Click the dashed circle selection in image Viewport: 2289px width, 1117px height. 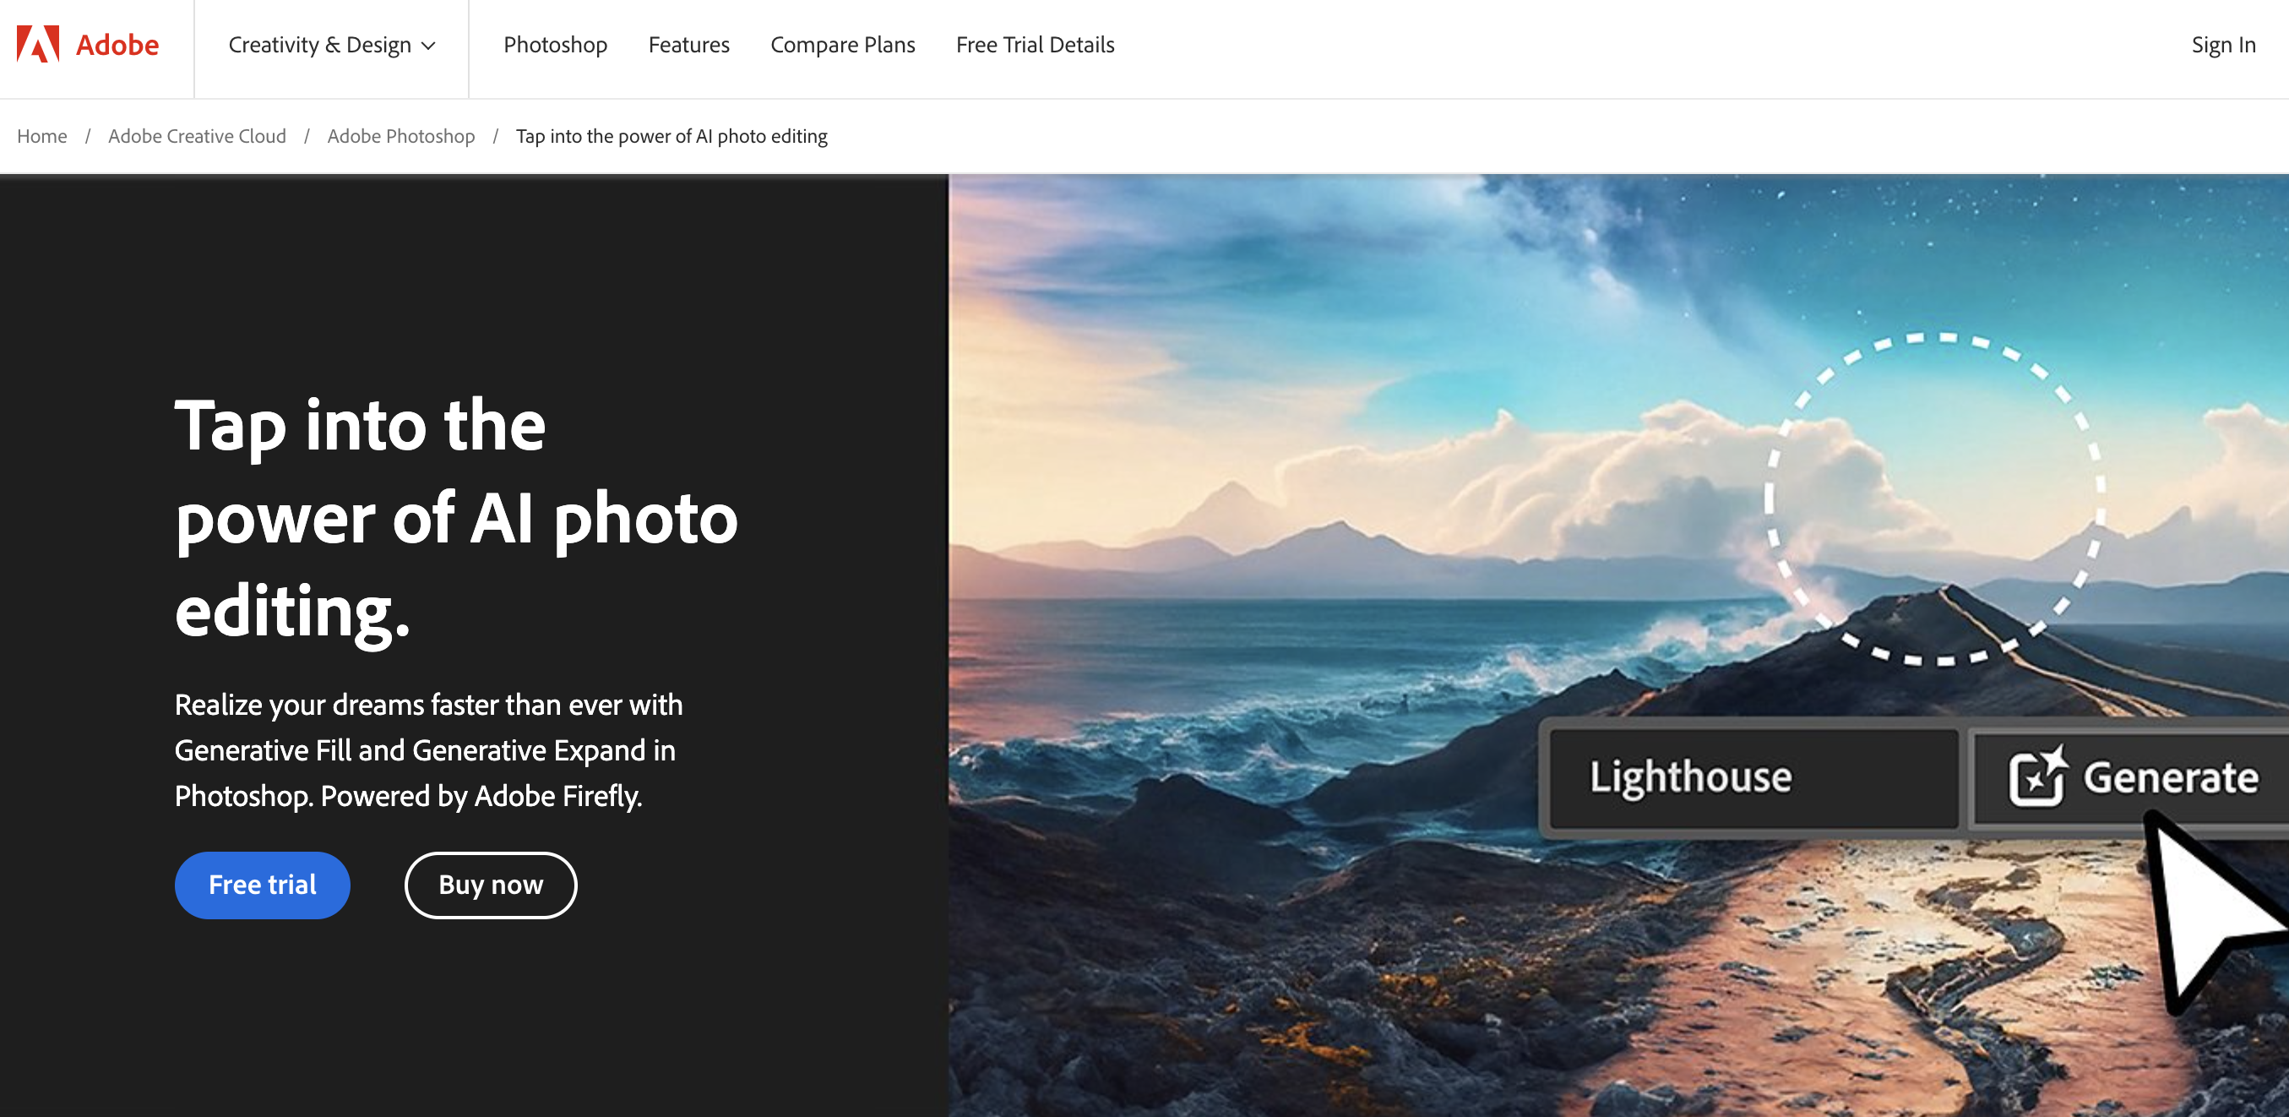(1935, 499)
